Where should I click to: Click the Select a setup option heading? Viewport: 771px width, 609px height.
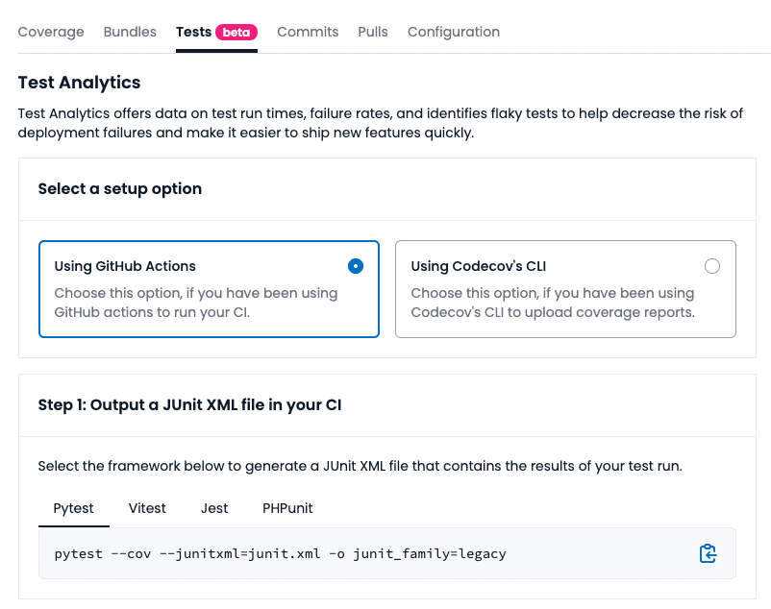(120, 188)
